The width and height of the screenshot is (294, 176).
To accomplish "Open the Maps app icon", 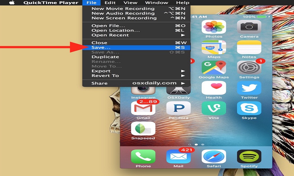I will tap(214, 47).
